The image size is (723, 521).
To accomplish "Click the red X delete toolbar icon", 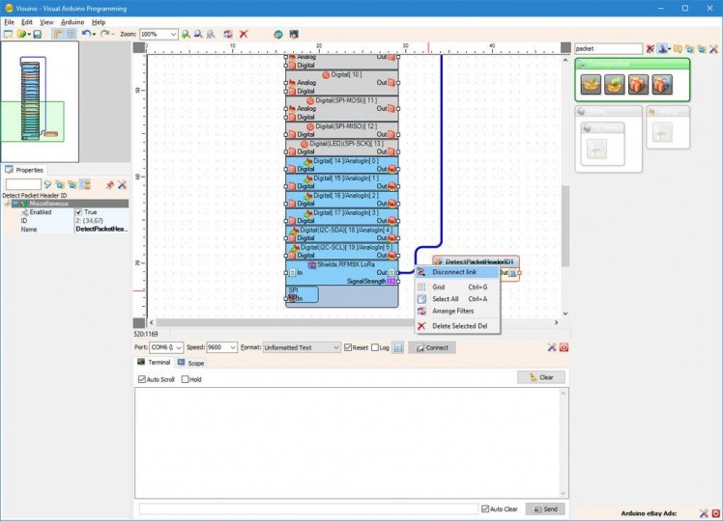I will pos(244,34).
